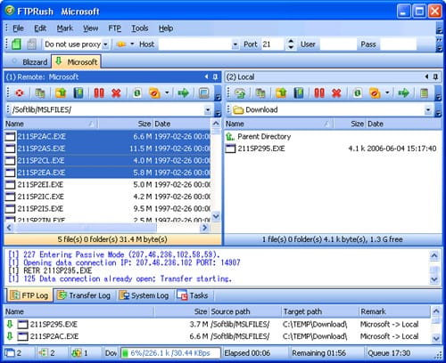446x363 pixels.
Task: Click the green transfer arrow in Local toolbar
Action: [403, 93]
